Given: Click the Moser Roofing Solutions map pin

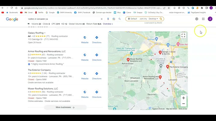Looking at the screenshot, I should [128, 60].
